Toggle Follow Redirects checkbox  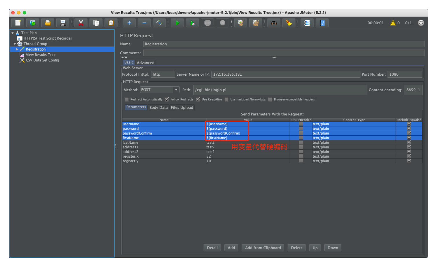point(167,99)
